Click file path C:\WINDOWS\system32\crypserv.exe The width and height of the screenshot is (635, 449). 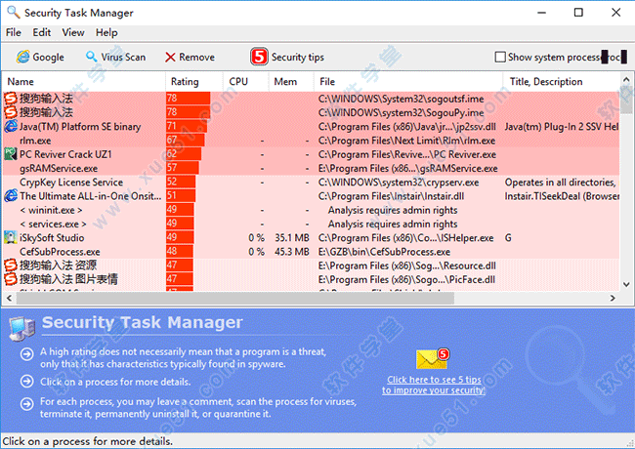(399, 182)
